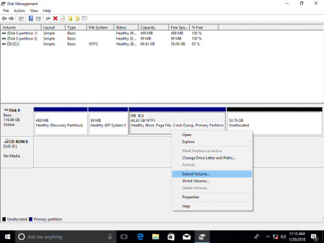The width and height of the screenshot is (324, 243).
Task: Click the File System column header
Action: point(100,27)
